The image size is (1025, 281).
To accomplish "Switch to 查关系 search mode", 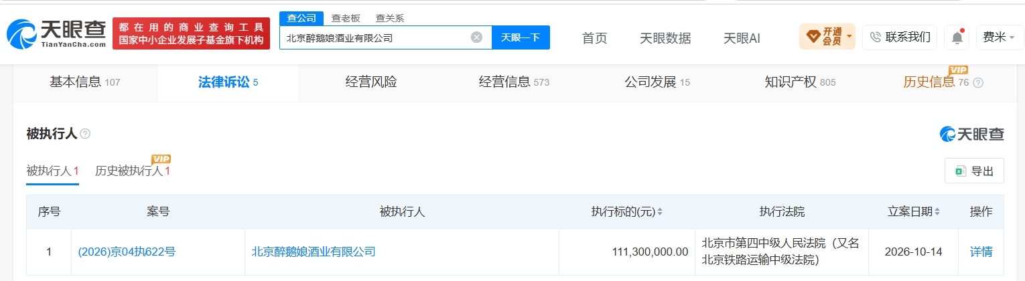I will click(x=389, y=19).
